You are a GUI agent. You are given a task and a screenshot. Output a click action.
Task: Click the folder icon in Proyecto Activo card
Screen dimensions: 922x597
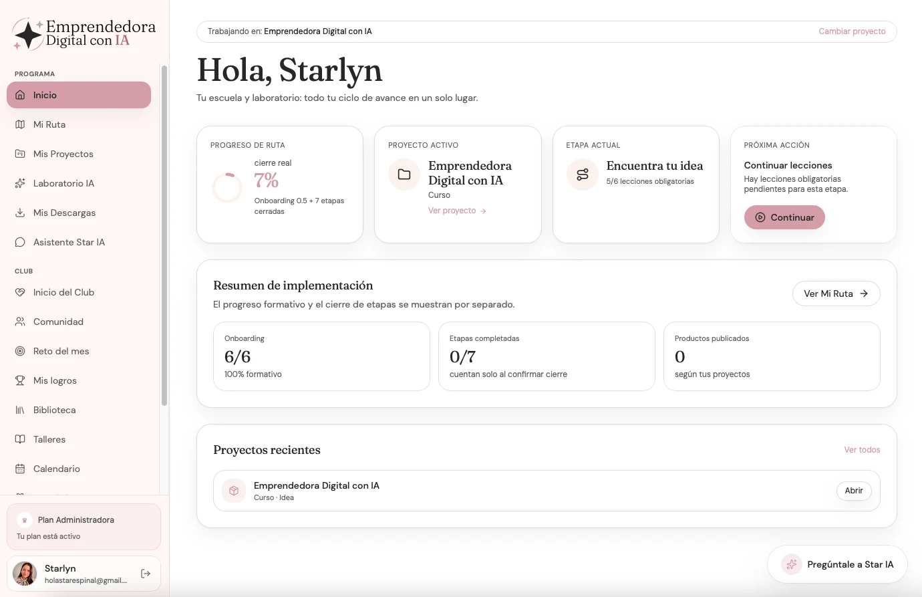pyautogui.click(x=404, y=174)
